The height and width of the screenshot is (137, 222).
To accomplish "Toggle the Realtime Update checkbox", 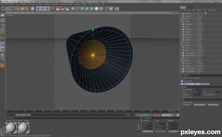I will click(194, 102).
